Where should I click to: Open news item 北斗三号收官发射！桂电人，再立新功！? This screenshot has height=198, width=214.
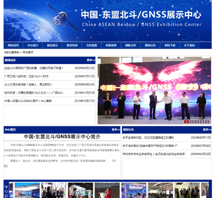pos(29,84)
